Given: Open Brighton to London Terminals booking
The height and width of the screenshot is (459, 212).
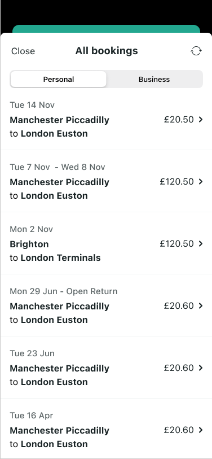Looking at the screenshot, I should pyautogui.click(x=106, y=243).
